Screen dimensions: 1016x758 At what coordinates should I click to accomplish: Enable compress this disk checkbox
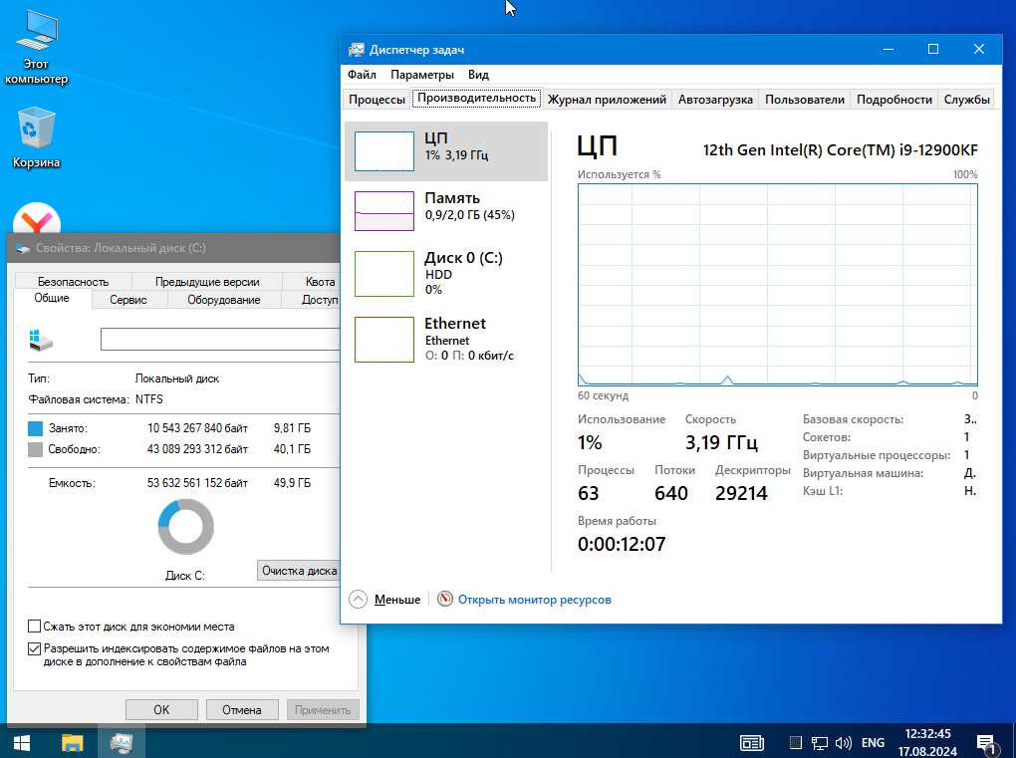(35, 627)
